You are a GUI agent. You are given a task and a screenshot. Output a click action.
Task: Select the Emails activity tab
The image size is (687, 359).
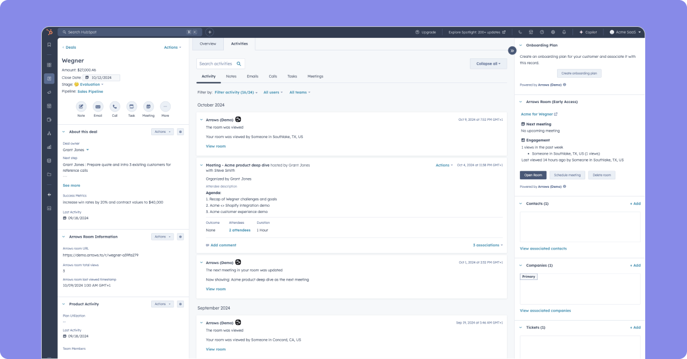click(252, 76)
